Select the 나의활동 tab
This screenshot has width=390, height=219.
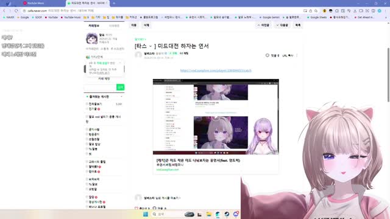[114, 26]
